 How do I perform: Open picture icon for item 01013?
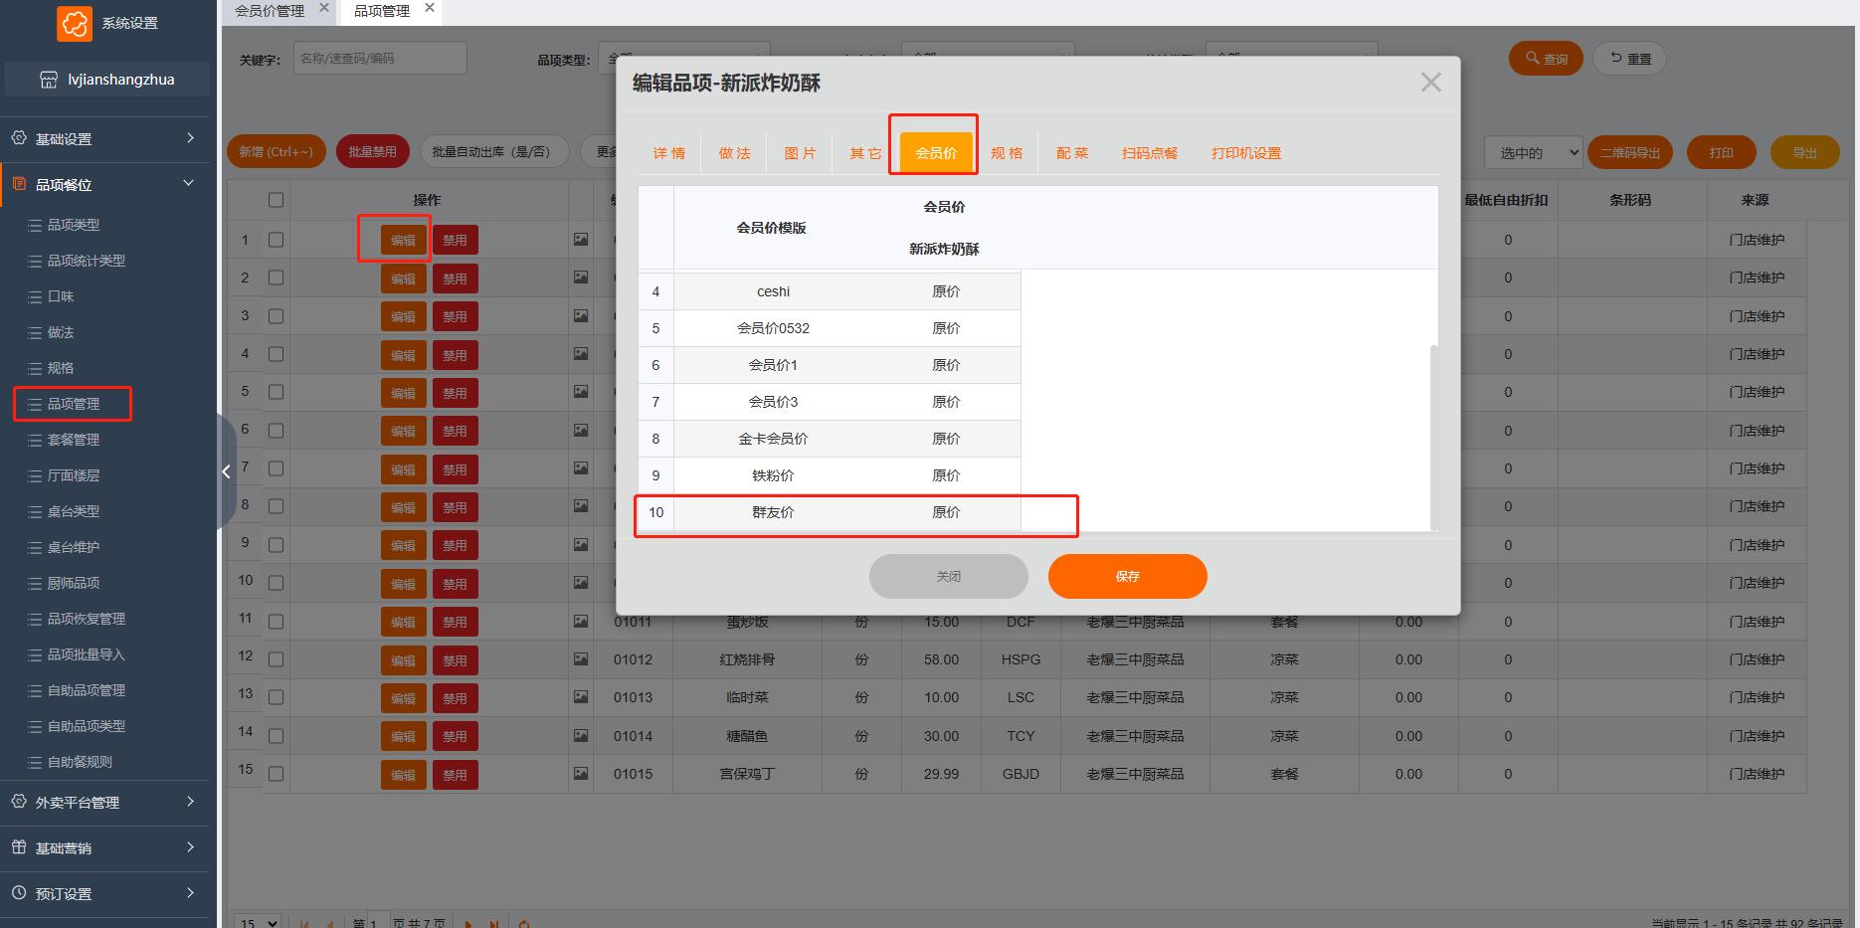click(x=581, y=697)
